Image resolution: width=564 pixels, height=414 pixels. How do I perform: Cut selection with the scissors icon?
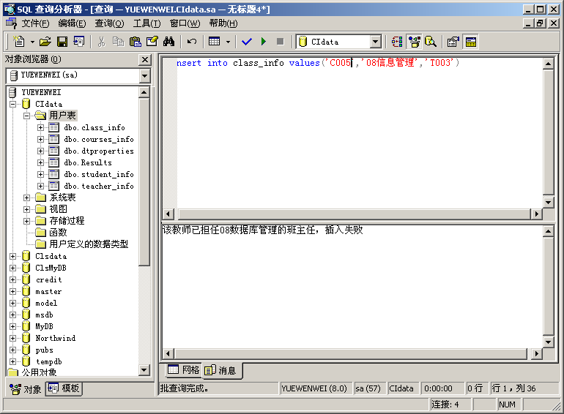(101, 42)
